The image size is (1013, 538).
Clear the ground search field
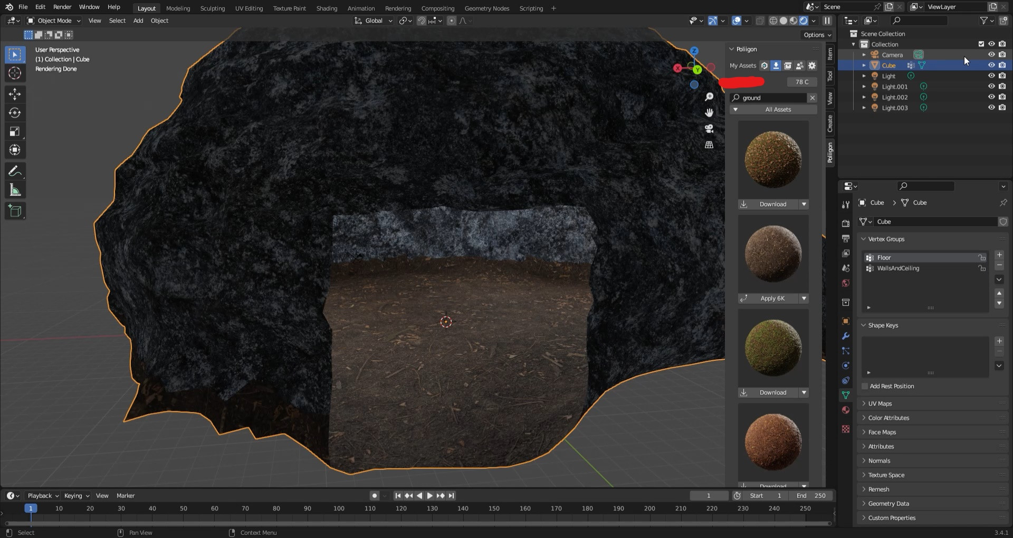pos(813,98)
